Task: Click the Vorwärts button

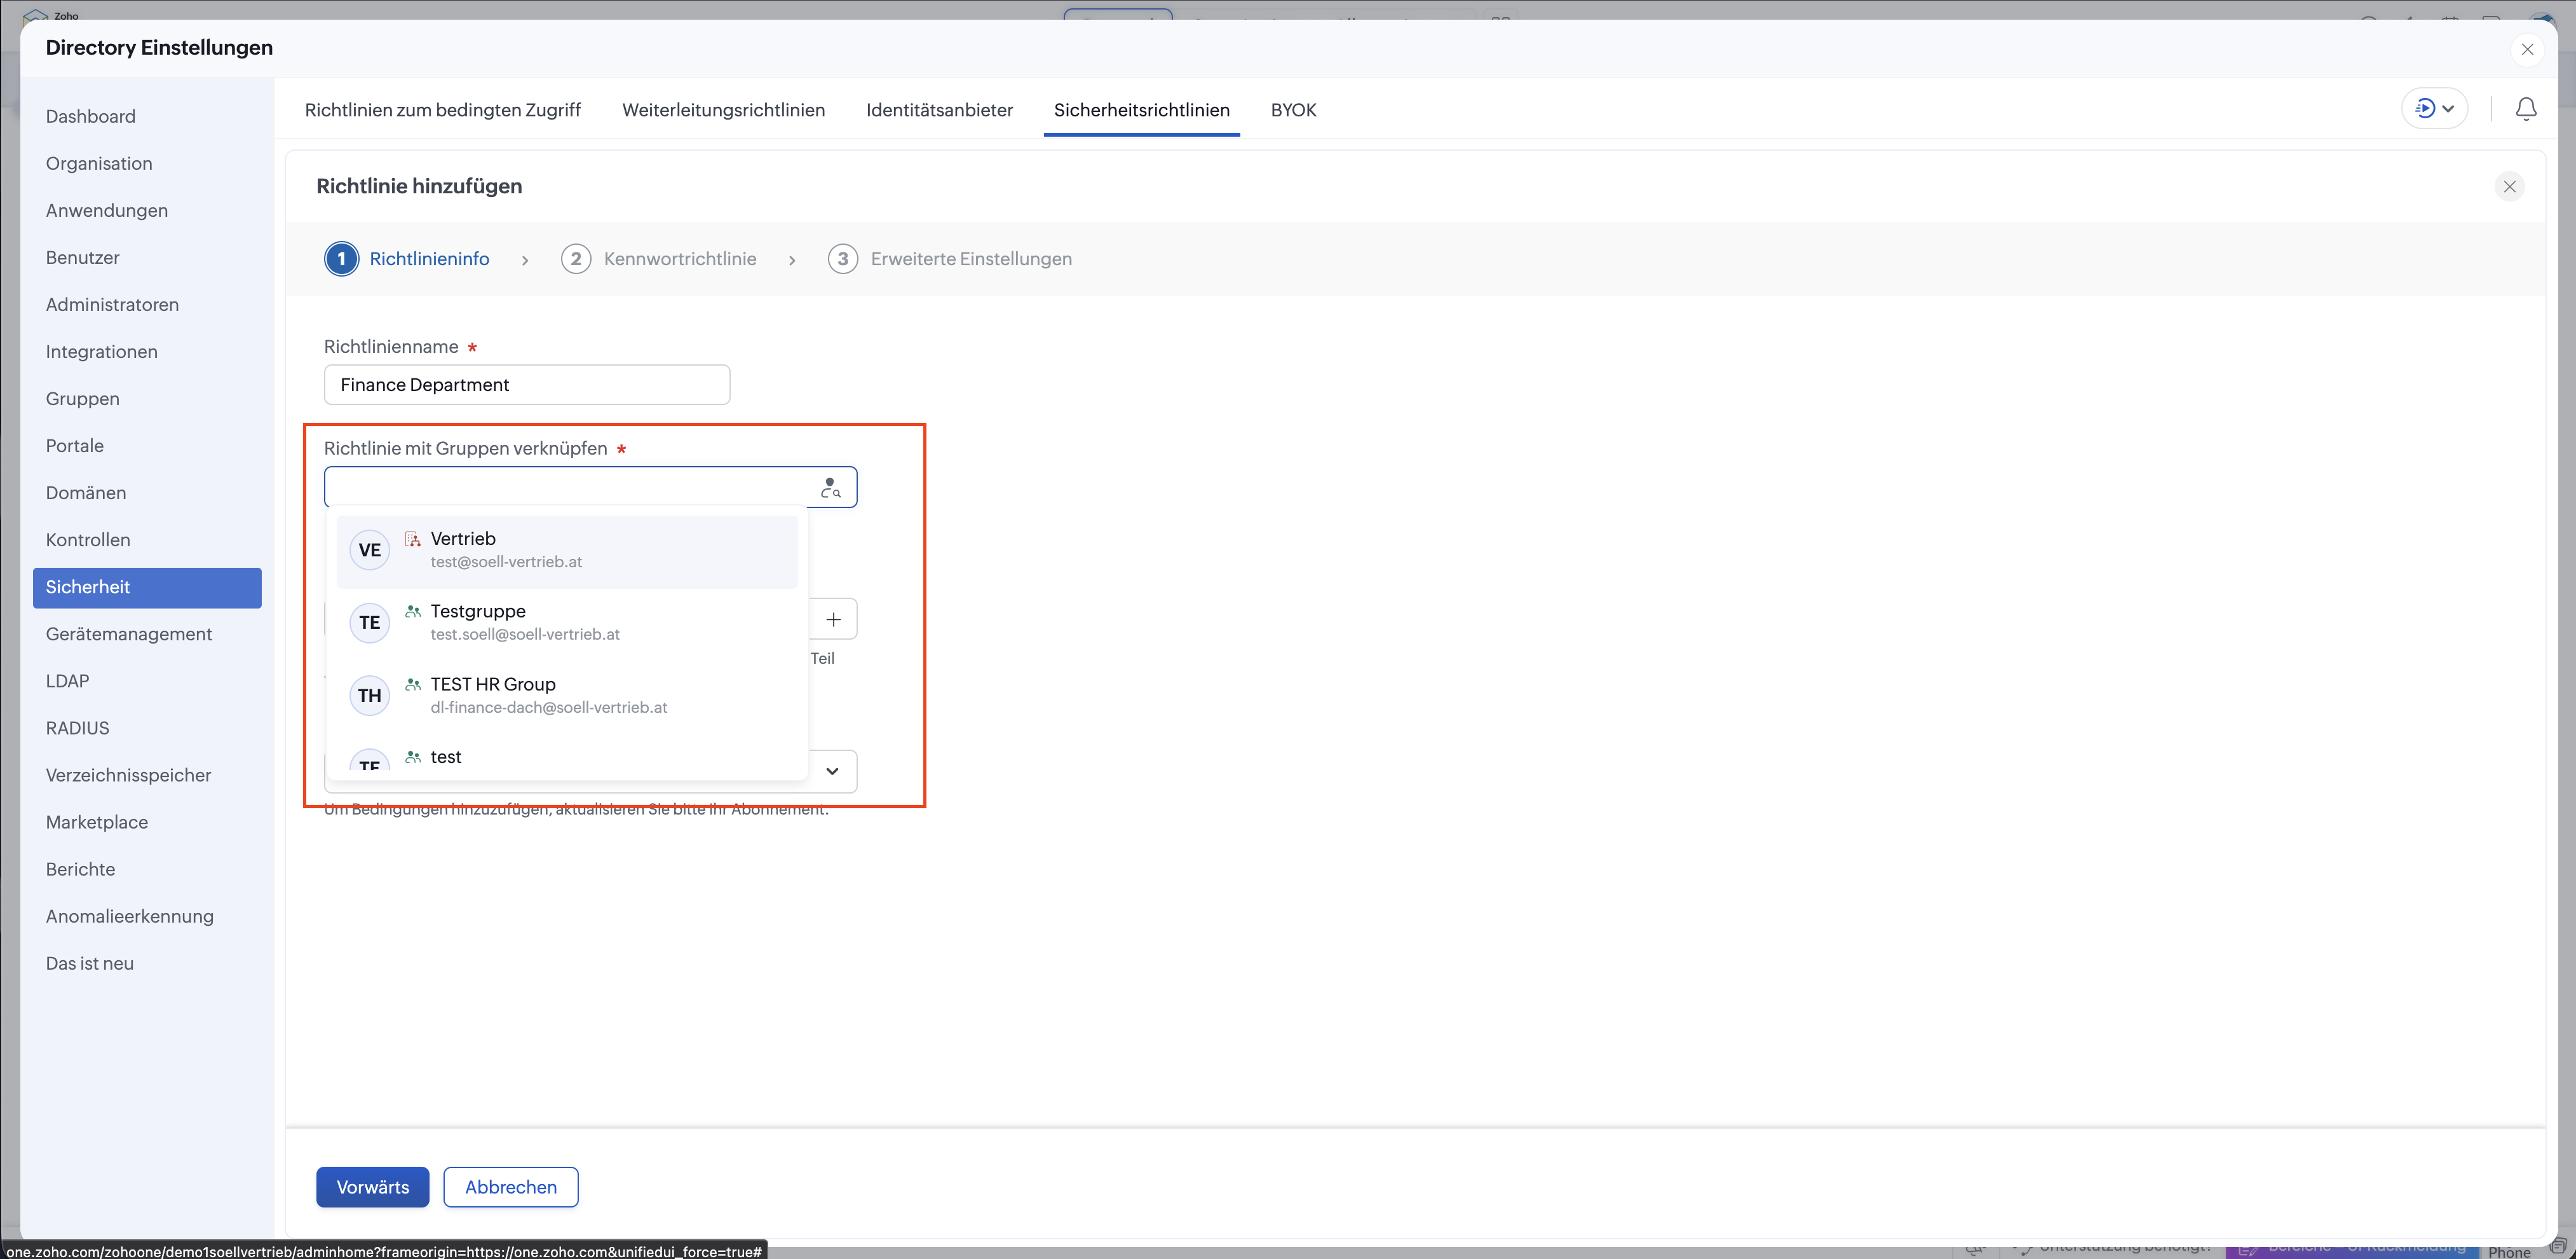Action: tap(372, 1187)
